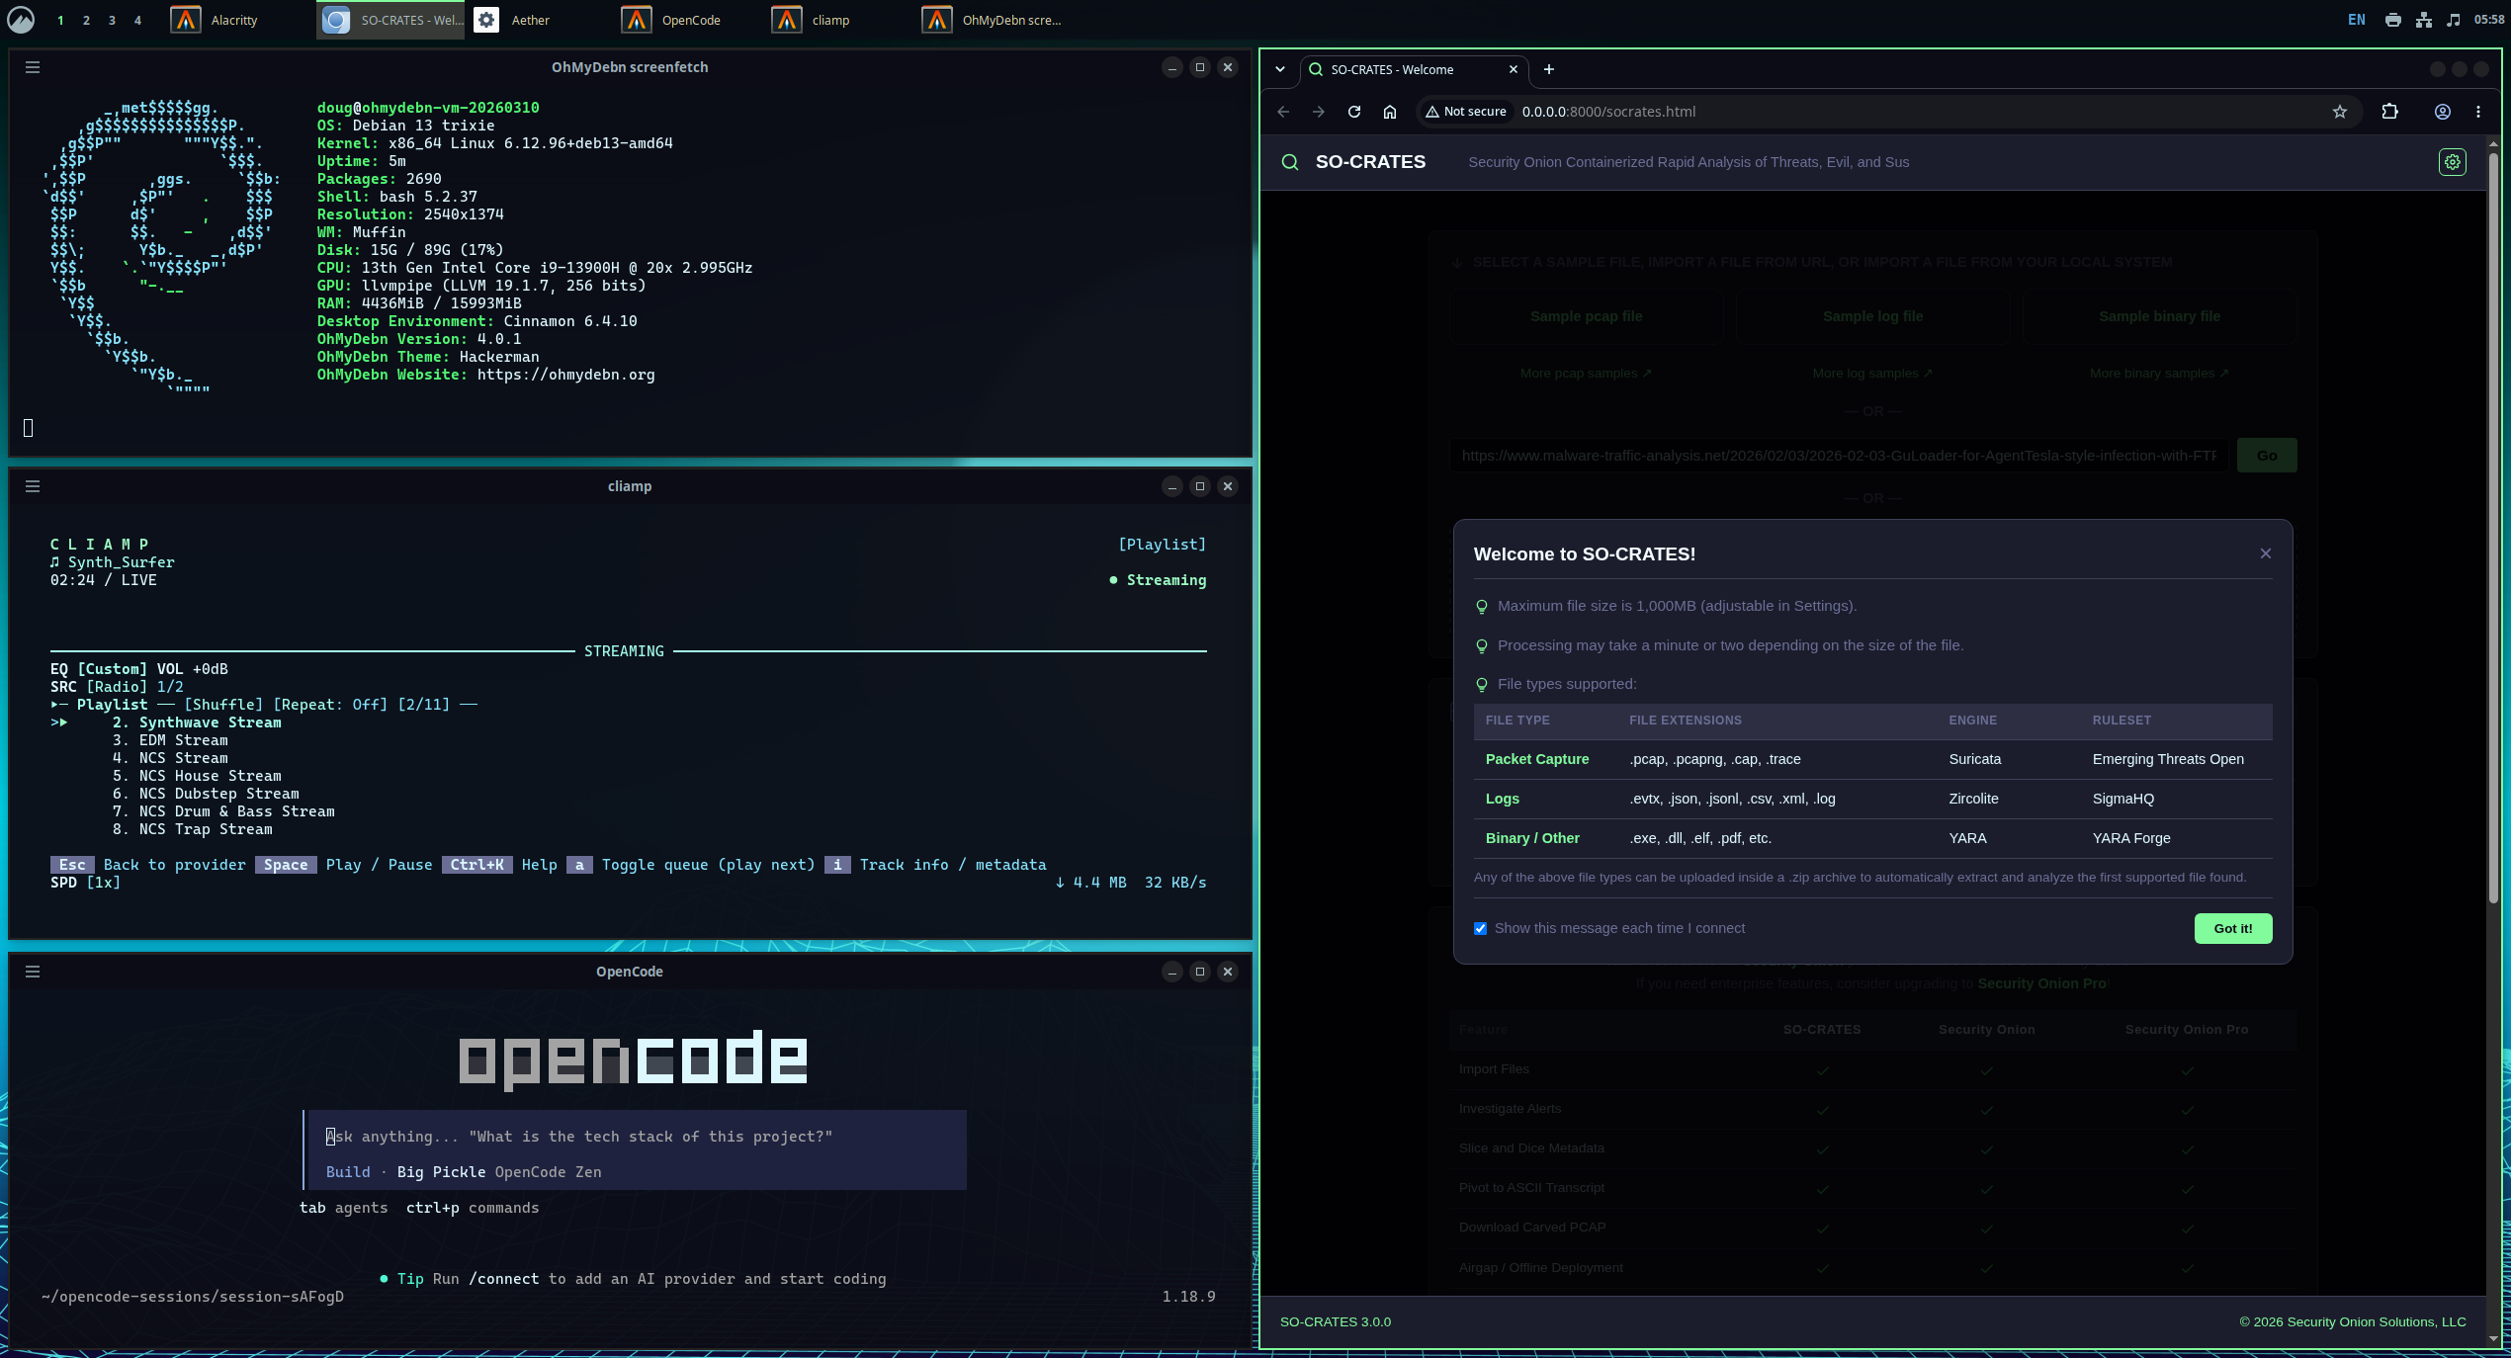Screen dimensions: 2511x1358
Task: Bookmark this page with the star icon
Action: 2339,112
